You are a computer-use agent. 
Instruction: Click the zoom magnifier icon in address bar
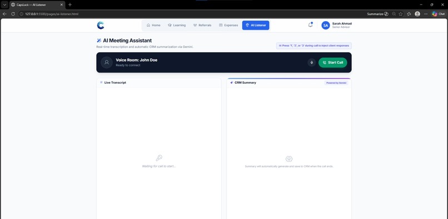394,14
